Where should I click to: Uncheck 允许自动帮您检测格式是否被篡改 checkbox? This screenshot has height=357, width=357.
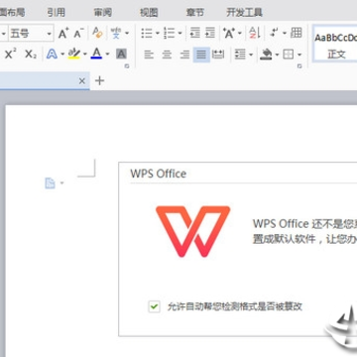pyautogui.click(x=154, y=306)
